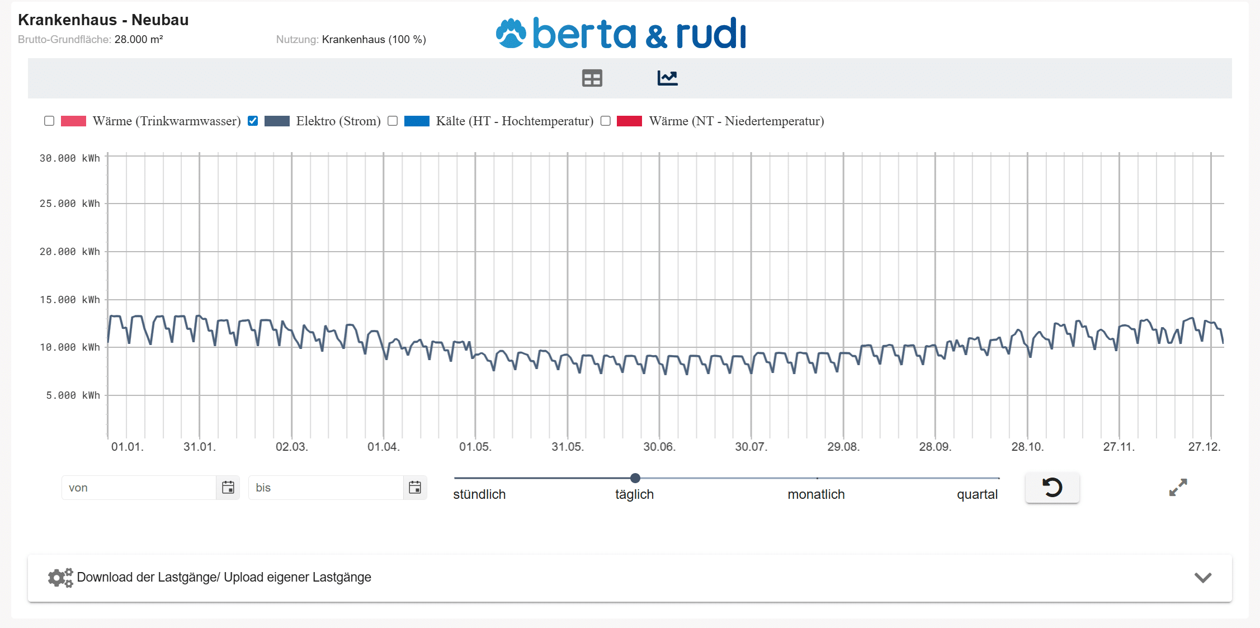This screenshot has width=1260, height=628.
Task: Expand the Download der Lastgänge panel chevron
Action: (x=1203, y=578)
